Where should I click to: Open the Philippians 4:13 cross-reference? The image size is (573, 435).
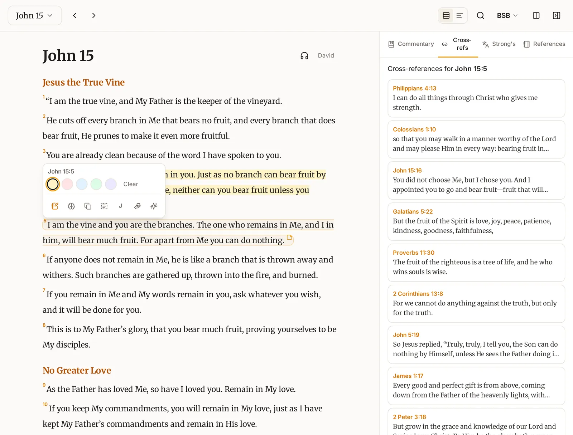(x=476, y=98)
